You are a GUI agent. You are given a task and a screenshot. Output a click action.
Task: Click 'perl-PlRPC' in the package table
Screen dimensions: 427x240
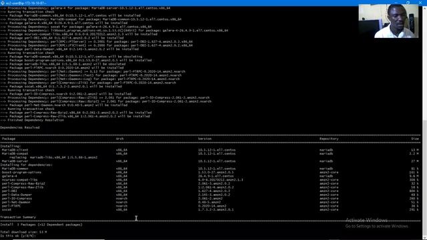coord(11,206)
